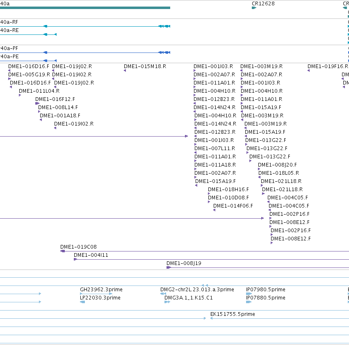Viewport: 349px width, 345px height.
Task: Select the DME1-005G19.R label
Action: (29, 75)
